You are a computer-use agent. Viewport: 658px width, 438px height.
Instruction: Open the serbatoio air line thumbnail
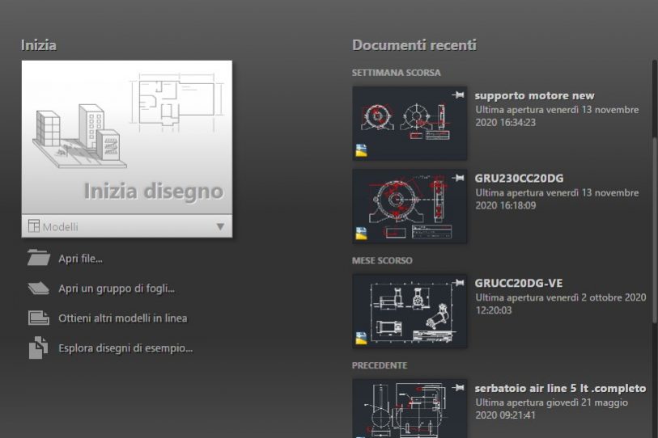(410, 409)
